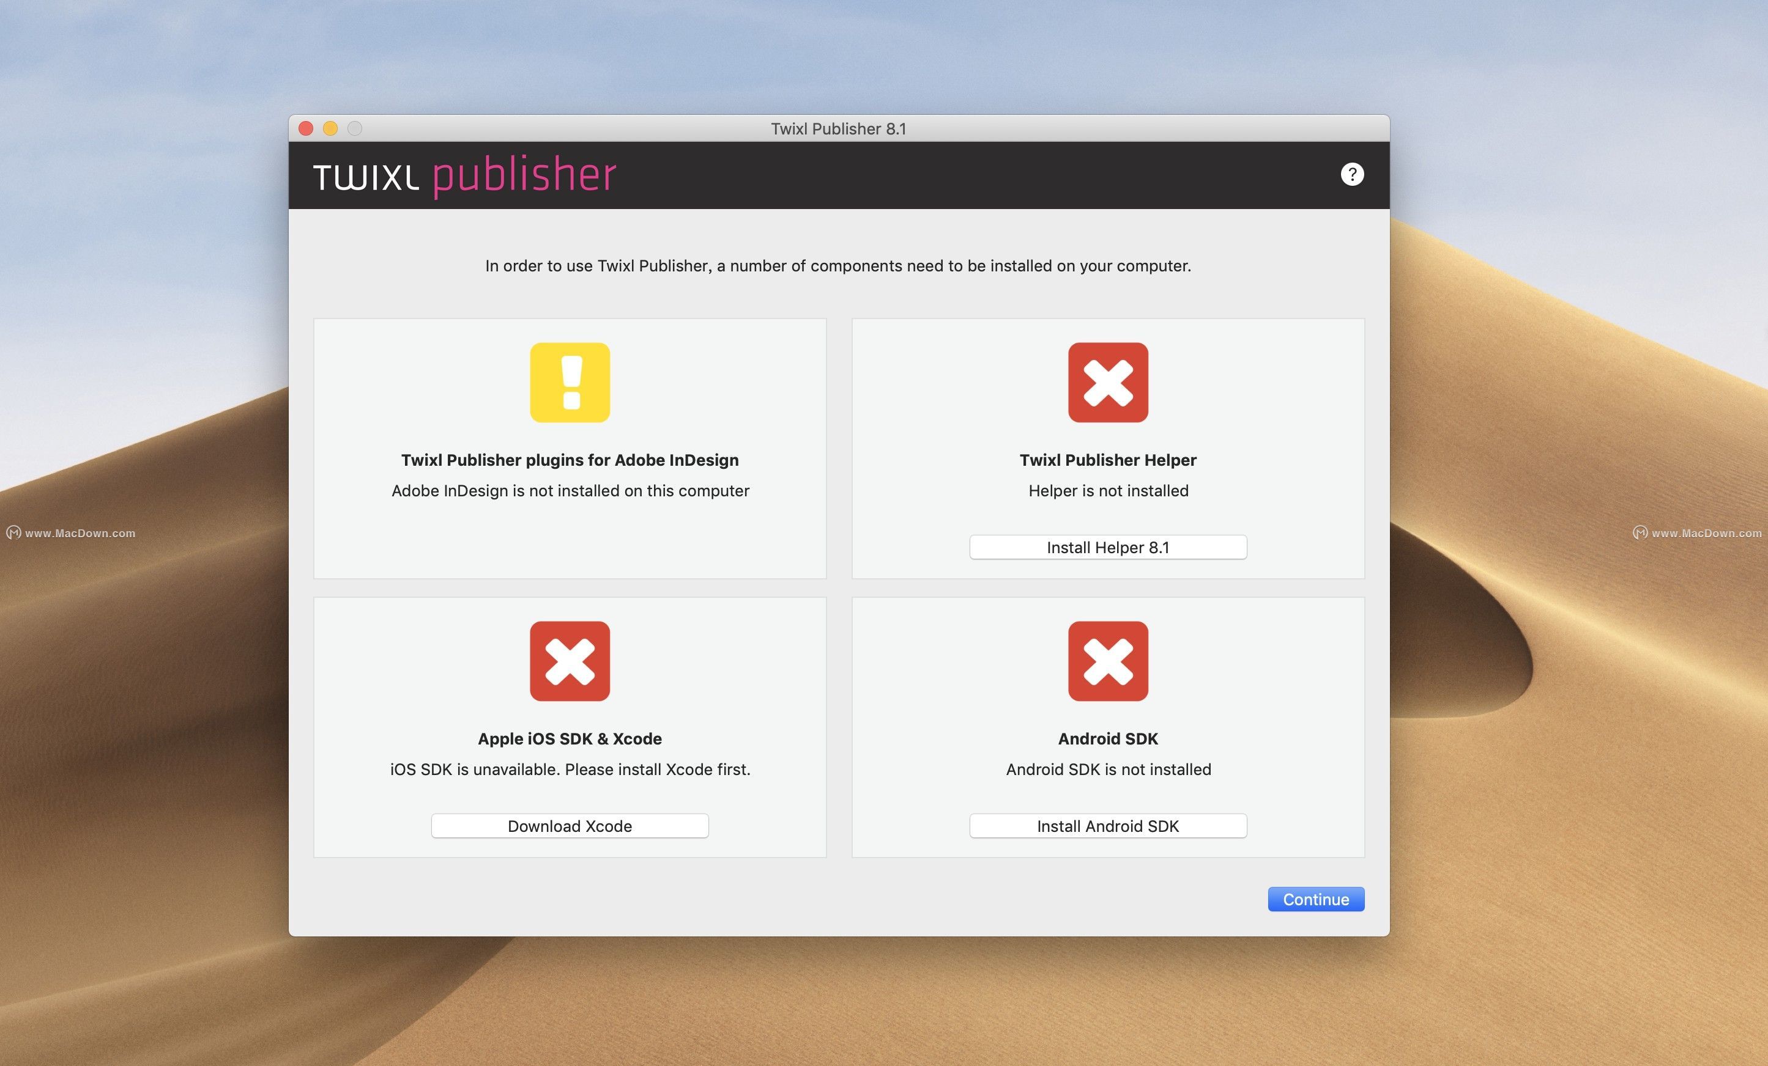
Task: Click the 'In order to use Twixl Publisher' instruction text
Action: 838,266
